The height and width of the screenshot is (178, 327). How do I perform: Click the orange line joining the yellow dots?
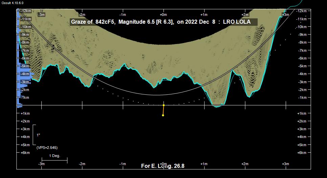[163, 110]
